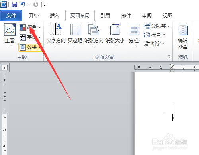The image size is (199, 155).
Task: Open the 视图 tab
Action: pos(168,16)
